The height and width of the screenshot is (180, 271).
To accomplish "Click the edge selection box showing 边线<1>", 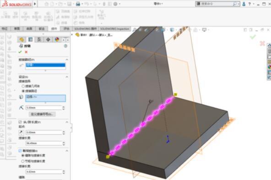I will coord(46,98).
